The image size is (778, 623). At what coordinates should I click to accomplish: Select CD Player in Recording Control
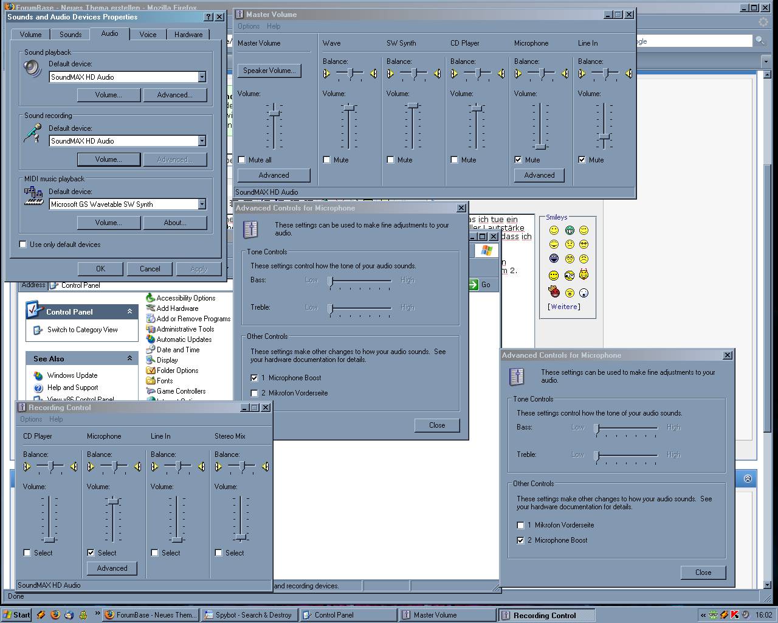27,553
